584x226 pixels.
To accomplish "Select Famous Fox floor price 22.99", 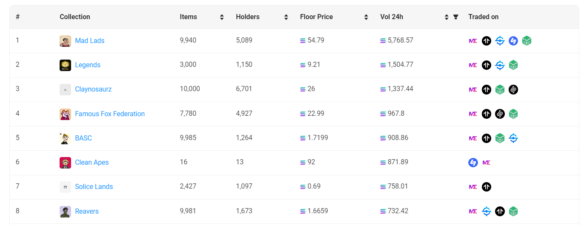I will [x=316, y=114].
